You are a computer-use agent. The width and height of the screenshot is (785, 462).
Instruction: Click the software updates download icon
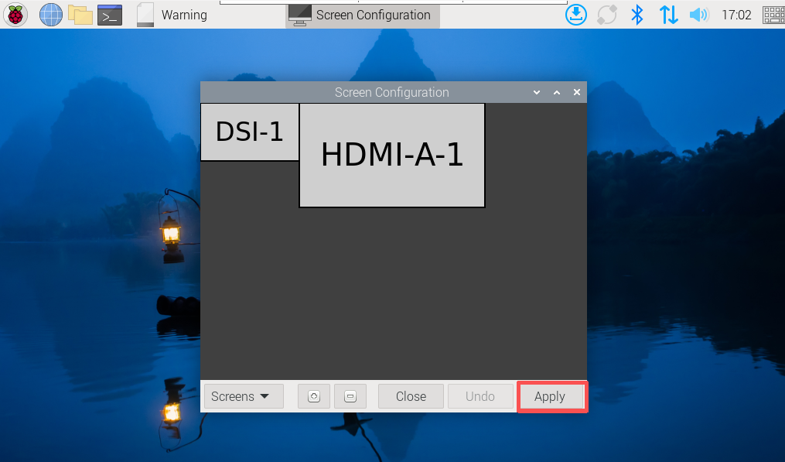click(x=576, y=14)
